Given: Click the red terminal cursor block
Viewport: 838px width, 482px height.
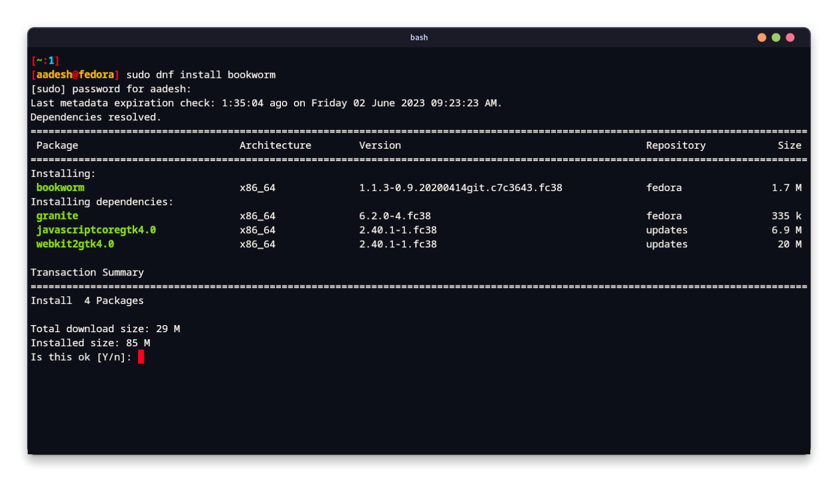Looking at the screenshot, I should pos(141,357).
